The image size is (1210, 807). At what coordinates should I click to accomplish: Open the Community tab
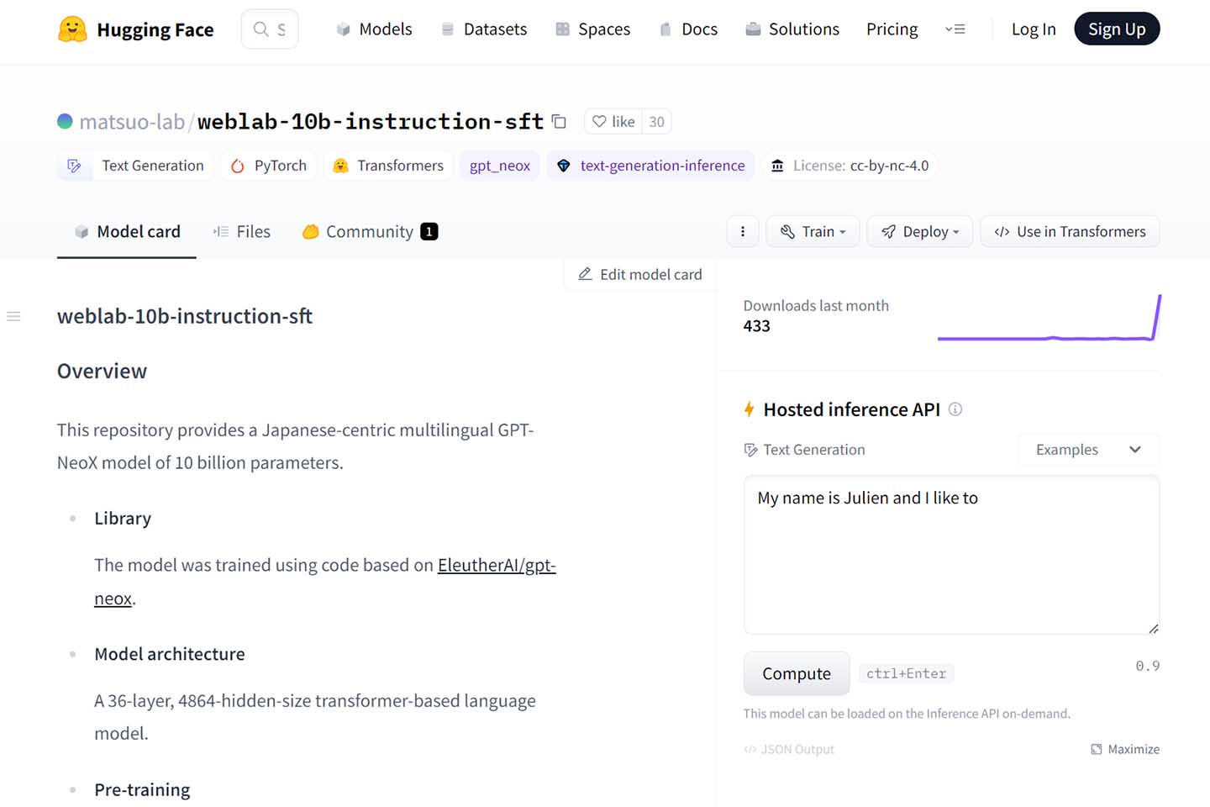click(370, 232)
